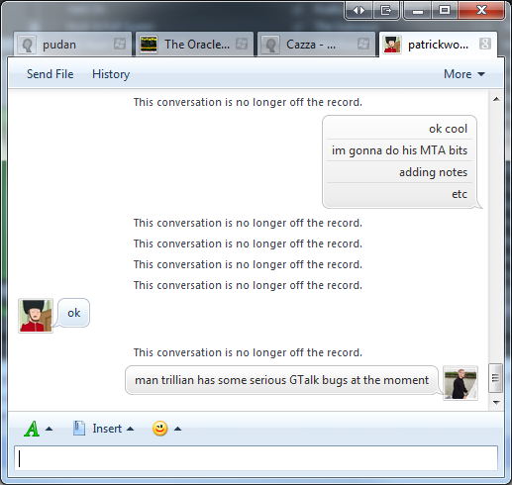Click the Windows Live icon on the pudan tab

(x=119, y=44)
